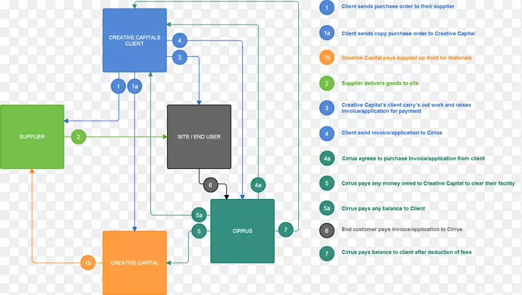Screen dimensions: 522x295
Task: Select the blue 1a circle in the flowchart
Action: (134, 87)
